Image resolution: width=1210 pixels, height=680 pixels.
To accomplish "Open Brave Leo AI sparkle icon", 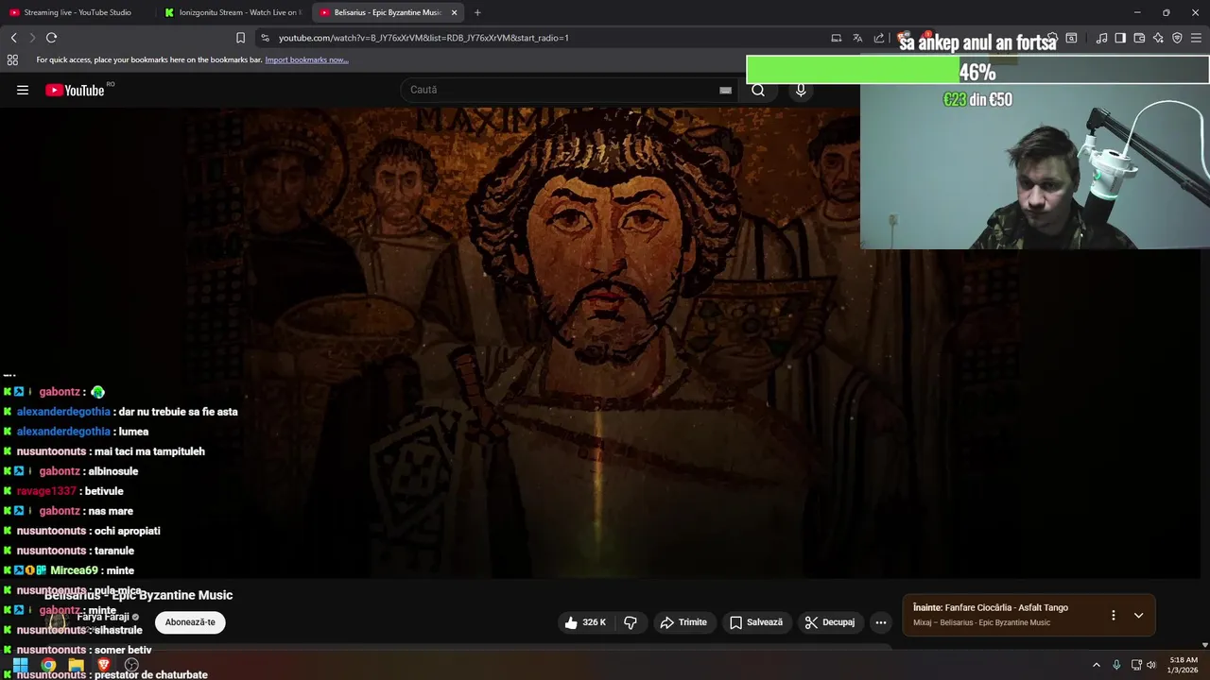I will coord(1158,38).
